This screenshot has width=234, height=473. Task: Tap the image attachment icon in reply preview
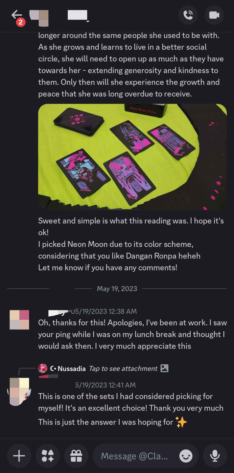(164, 369)
